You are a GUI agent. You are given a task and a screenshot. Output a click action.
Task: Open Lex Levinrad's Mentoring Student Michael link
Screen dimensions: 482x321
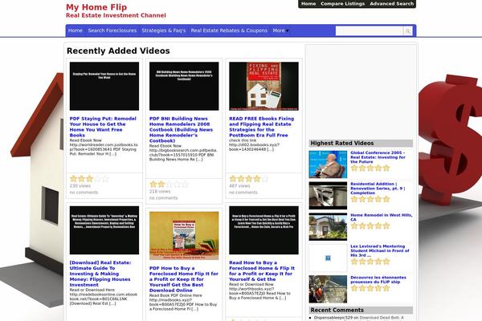[x=380, y=250]
